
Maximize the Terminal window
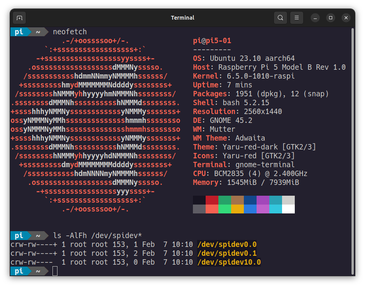[331, 18]
